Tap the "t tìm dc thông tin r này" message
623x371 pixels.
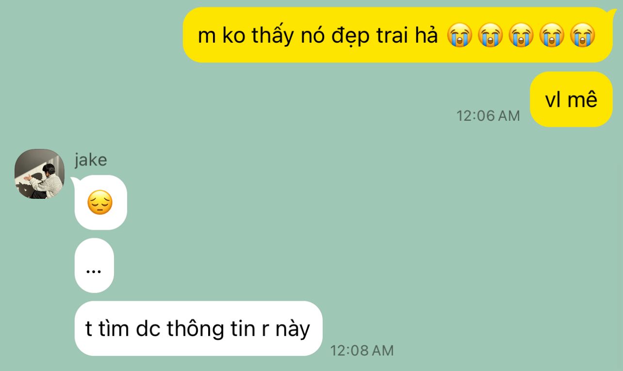point(198,328)
